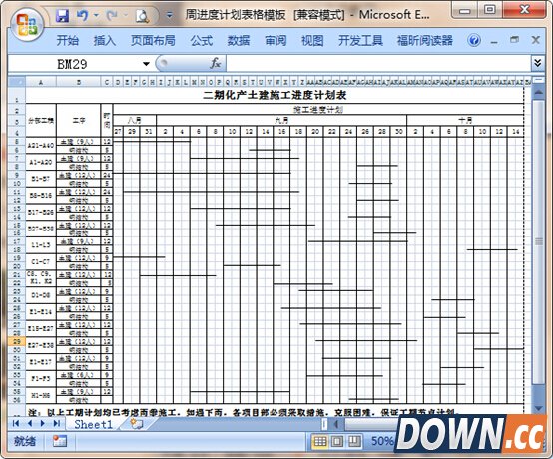Click the 50% zoom level

(382, 441)
